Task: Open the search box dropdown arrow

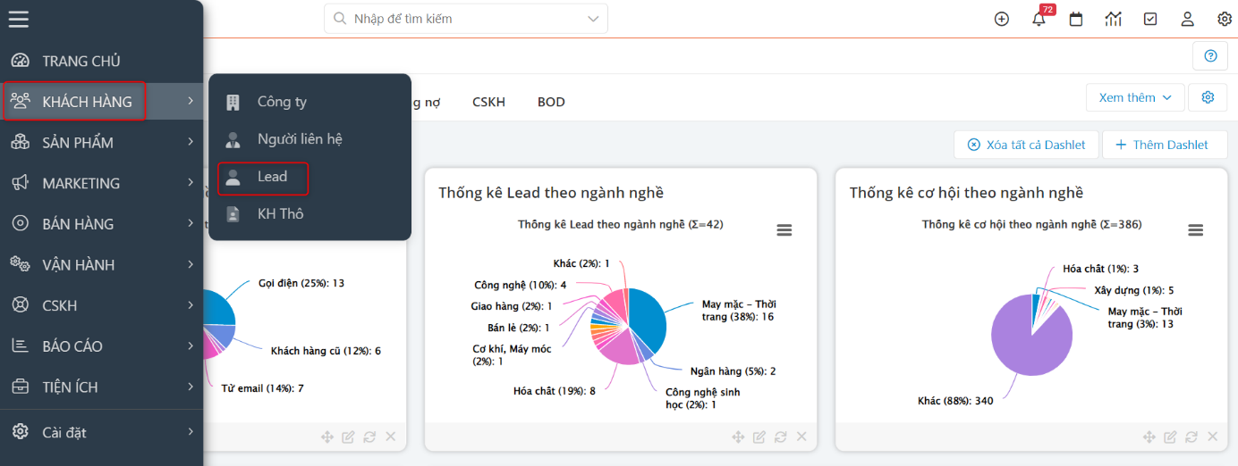Action: [x=593, y=19]
